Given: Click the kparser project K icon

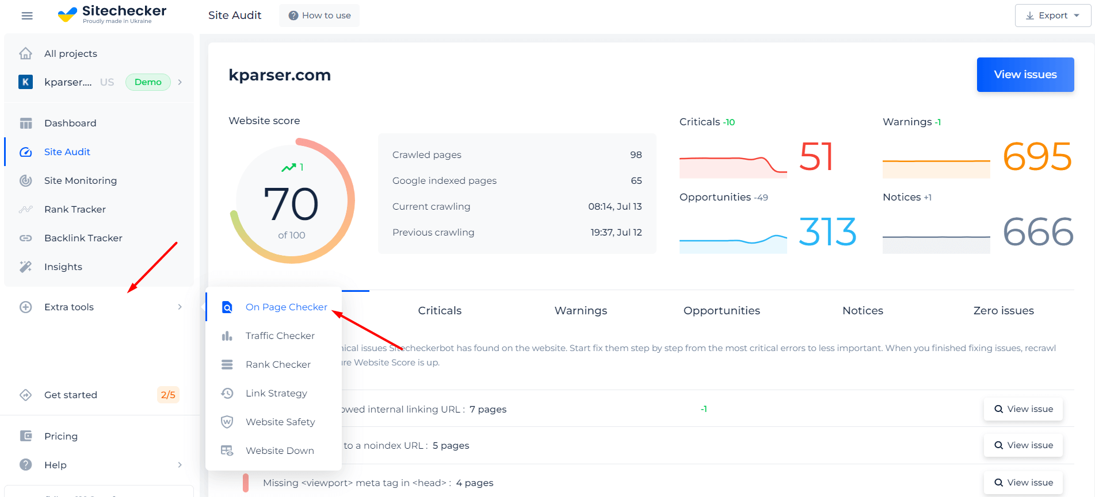Looking at the screenshot, I should point(25,82).
